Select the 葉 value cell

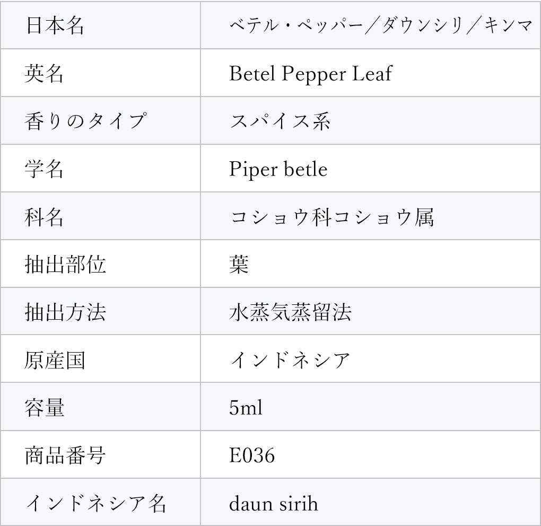click(x=239, y=264)
